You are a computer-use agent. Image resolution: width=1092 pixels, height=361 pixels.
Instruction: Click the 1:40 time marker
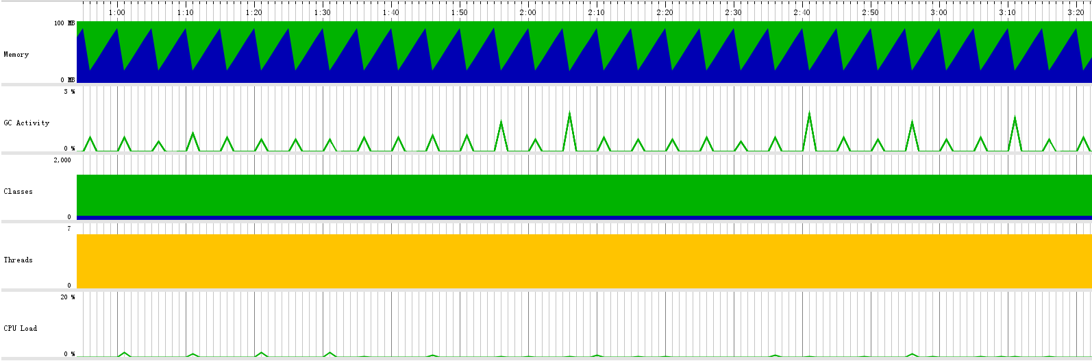click(x=391, y=12)
